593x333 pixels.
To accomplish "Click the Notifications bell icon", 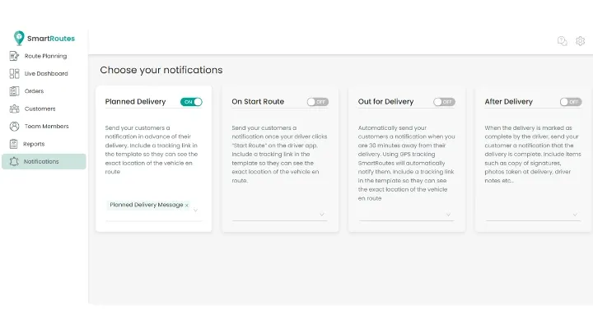I will pyautogui.click(x=14, y=162).
